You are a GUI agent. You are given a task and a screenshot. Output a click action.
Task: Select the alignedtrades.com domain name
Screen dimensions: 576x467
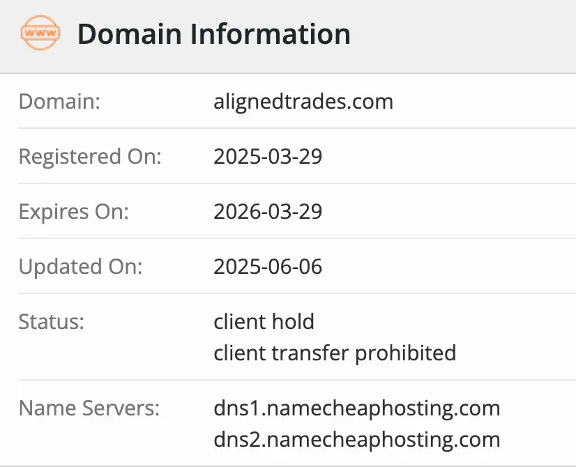tap(303, 102)
